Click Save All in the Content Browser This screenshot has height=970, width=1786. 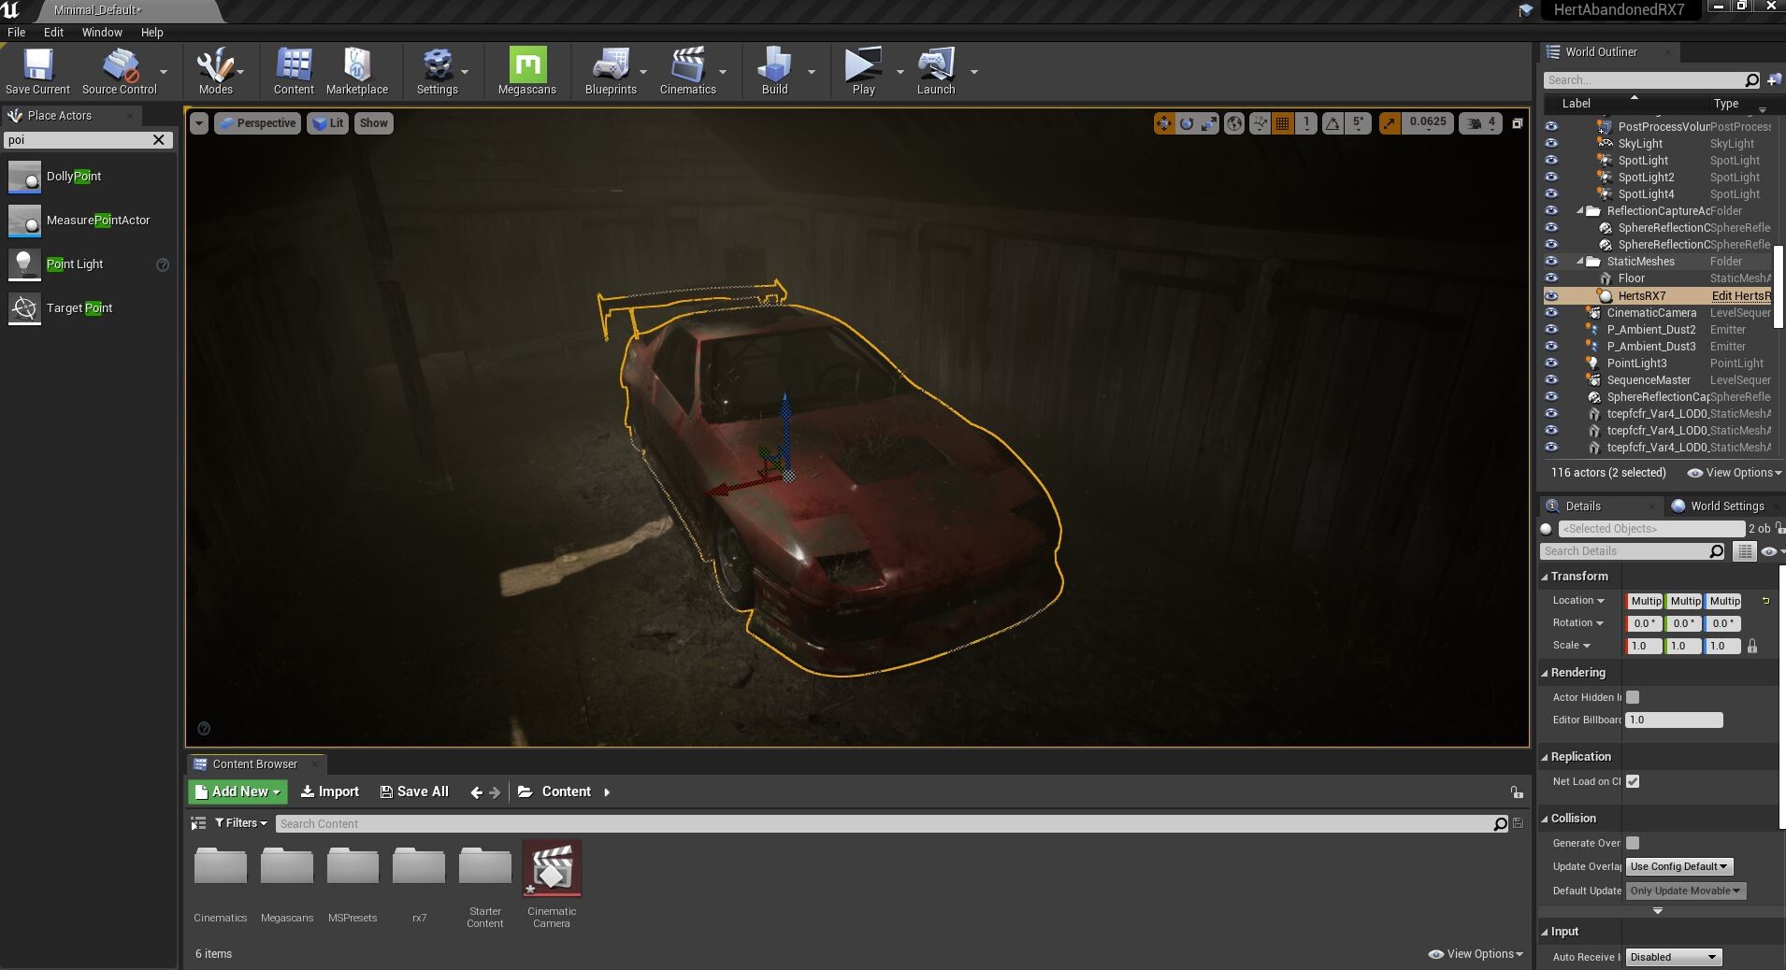[414, 792]
